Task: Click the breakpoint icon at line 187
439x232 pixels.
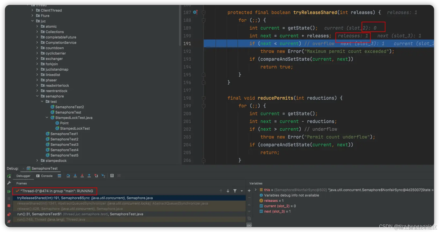Action: (x=195, y=12)
